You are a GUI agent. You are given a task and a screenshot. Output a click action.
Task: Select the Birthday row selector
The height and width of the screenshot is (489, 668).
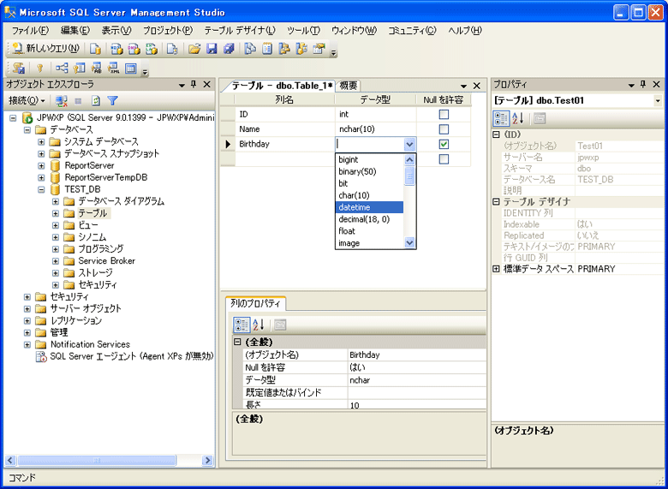click(228, 144)
